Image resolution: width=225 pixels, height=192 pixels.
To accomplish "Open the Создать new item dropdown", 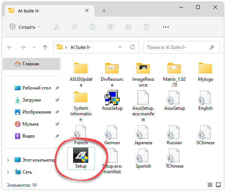I will point(25,27).
